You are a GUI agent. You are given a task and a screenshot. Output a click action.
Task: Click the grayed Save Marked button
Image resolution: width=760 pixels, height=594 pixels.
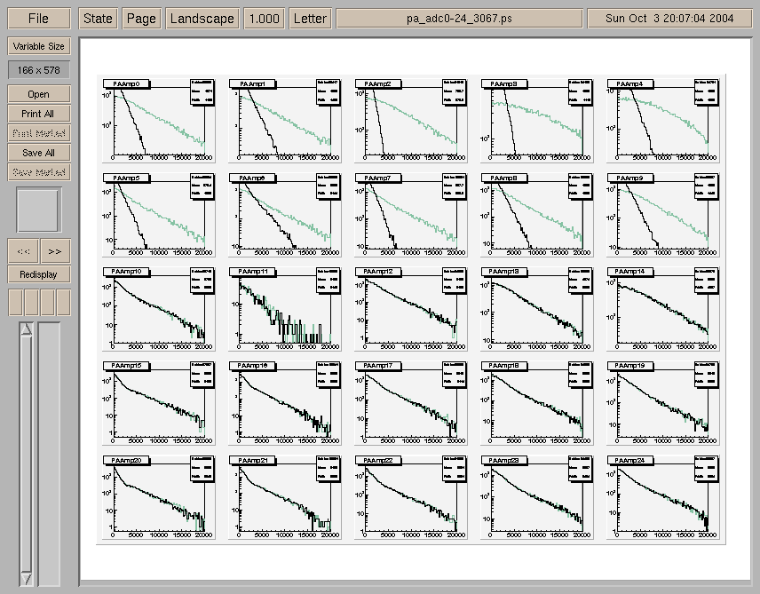pyautogui.click(x=39, y=171)
